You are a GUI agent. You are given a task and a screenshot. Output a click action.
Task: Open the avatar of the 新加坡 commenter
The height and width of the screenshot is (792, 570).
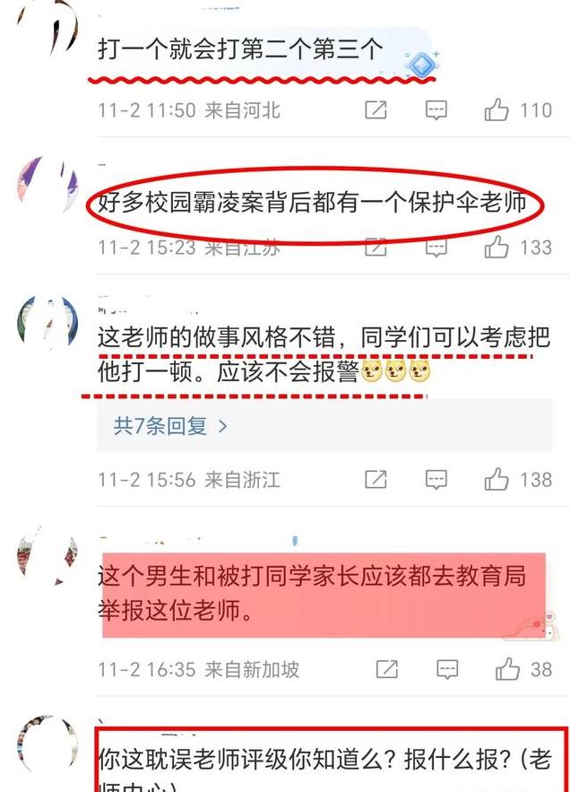coord(47,555)
